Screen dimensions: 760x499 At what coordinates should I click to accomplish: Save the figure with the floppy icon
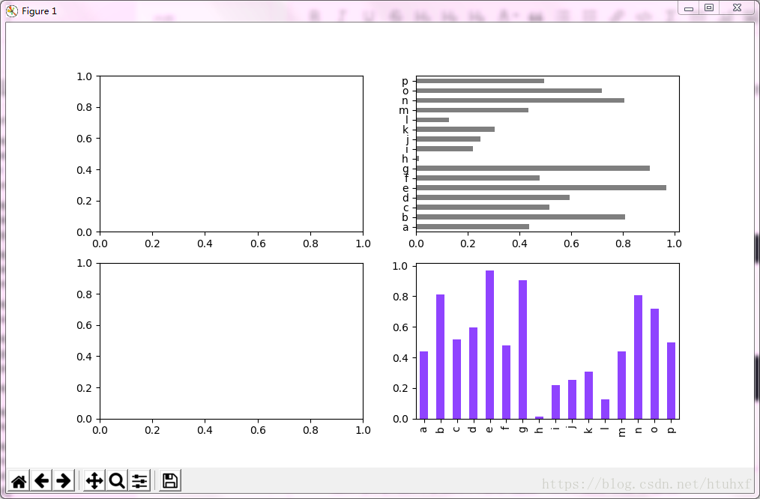tap(170, 480)
